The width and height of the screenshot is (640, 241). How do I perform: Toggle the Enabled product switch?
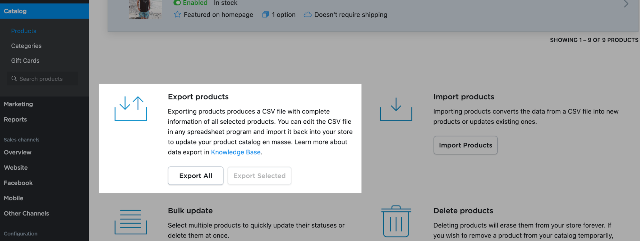pyautogui.click(x=177, y=3)
